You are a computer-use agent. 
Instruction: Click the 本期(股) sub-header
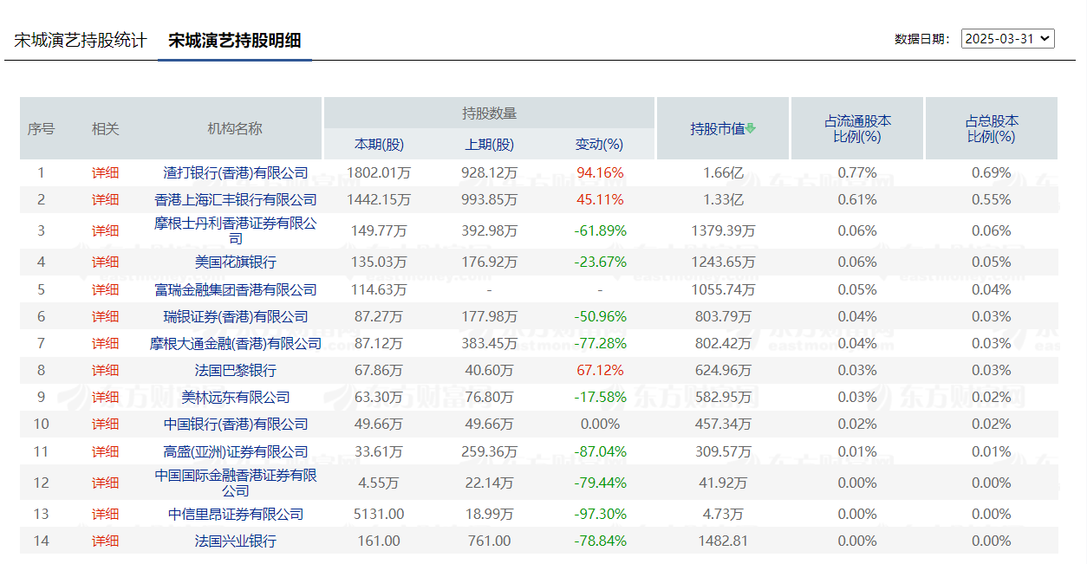[379, 144]
